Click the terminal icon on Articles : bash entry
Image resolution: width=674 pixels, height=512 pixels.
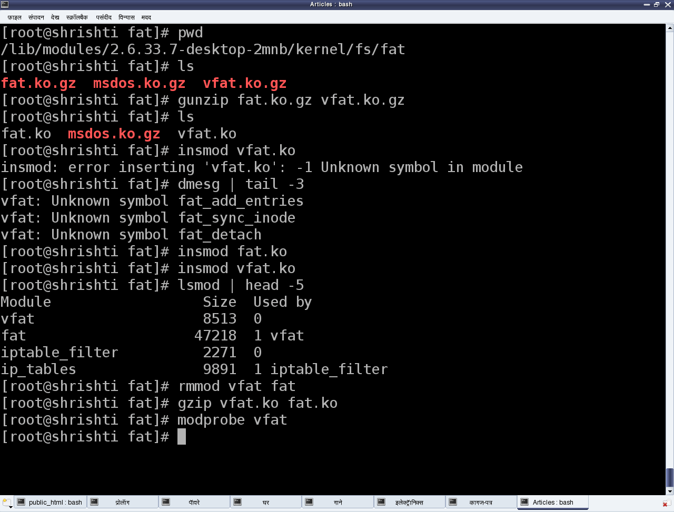[x=523, y=502]
